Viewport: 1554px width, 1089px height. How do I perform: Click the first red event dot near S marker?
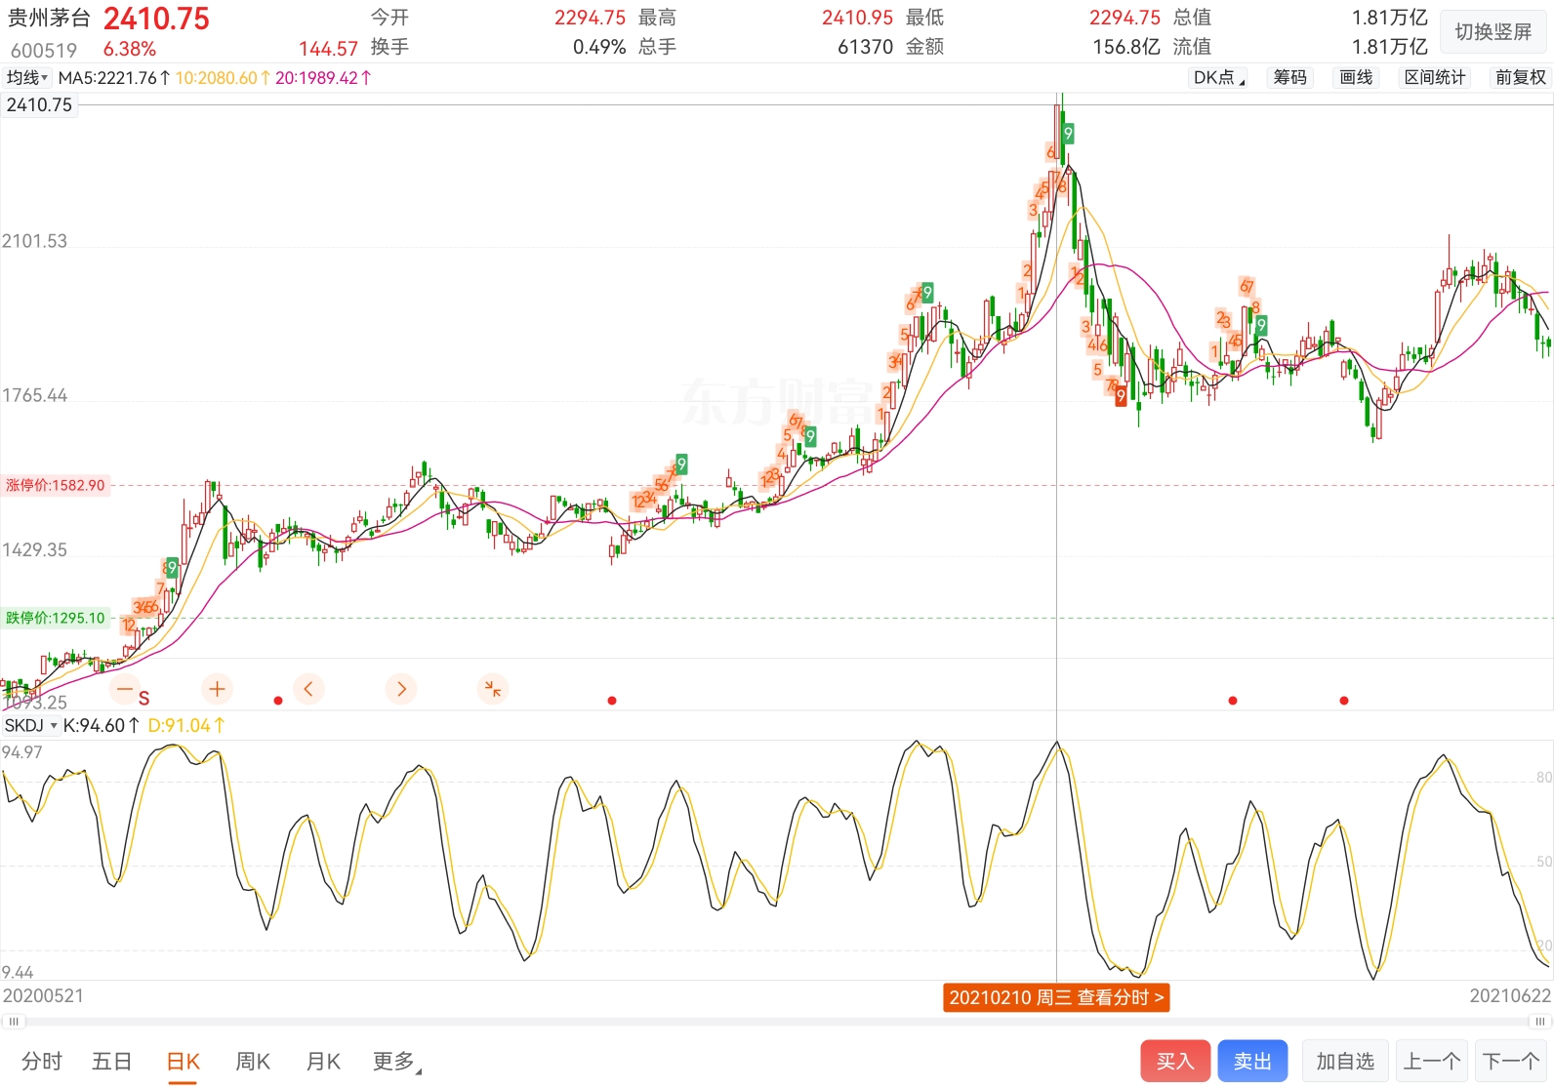point(278,701)
